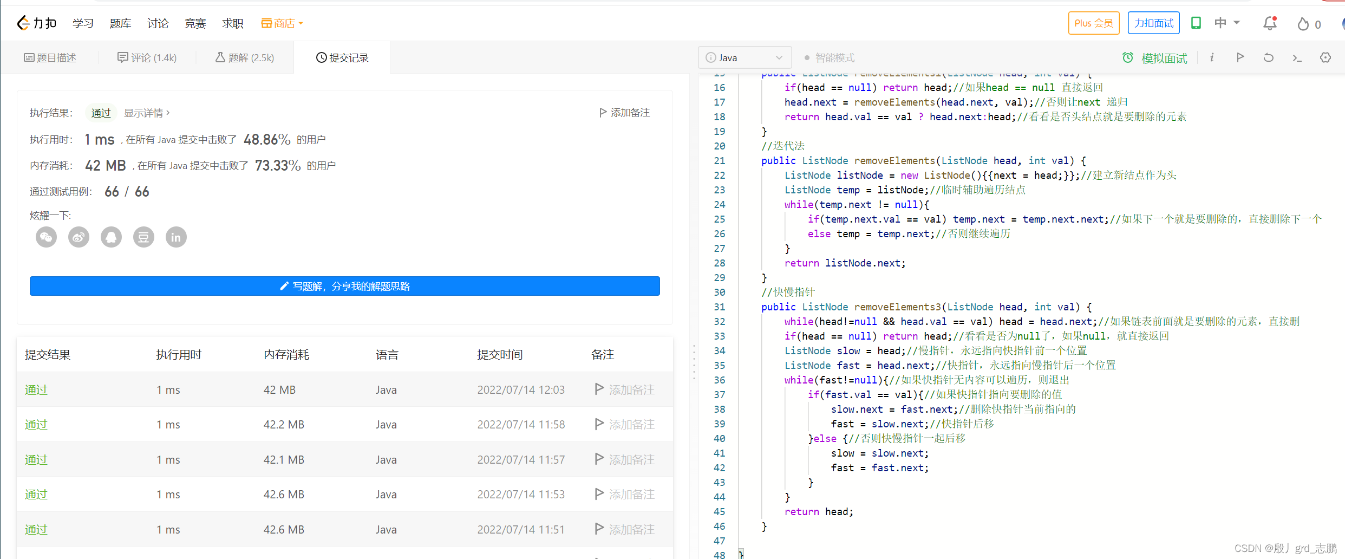
Task: Click the 模拟面试 clock icon
Action: [x=1128, y=57]
